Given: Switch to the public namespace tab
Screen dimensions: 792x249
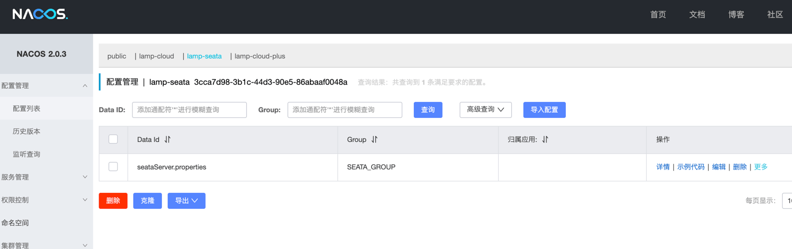Looking at the screenshot, I should [117, 56].
